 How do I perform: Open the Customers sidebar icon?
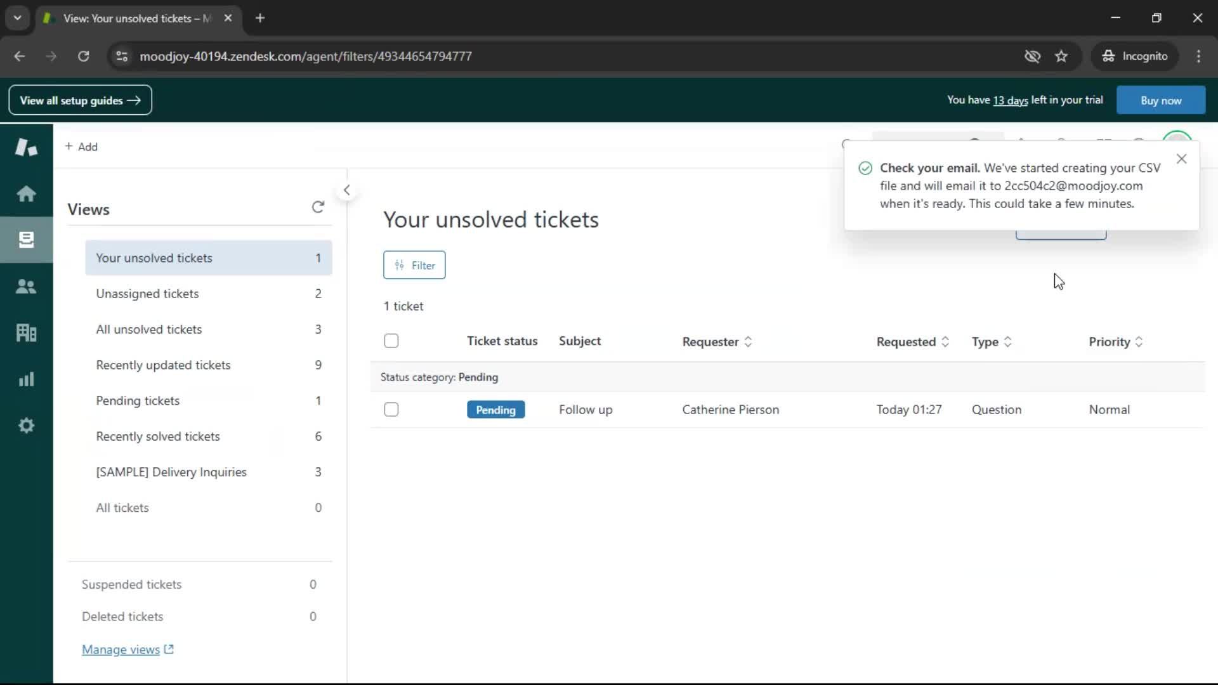pos(26,287)
